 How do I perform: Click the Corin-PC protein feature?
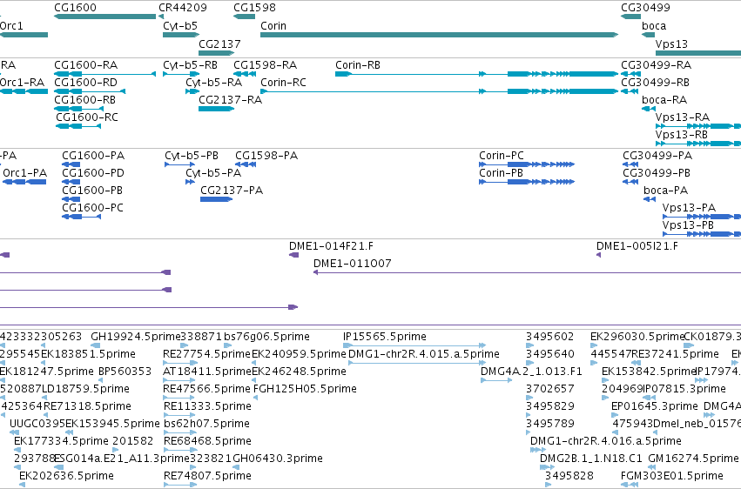pos(527,164)
